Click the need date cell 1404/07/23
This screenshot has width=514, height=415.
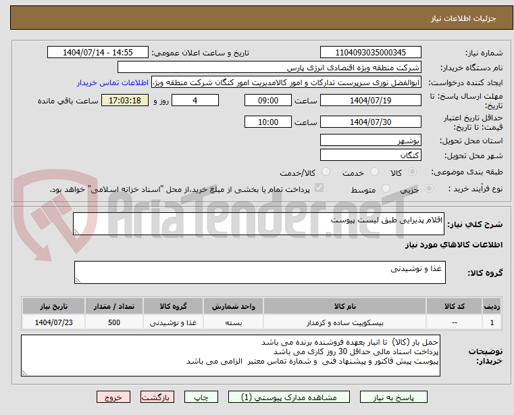click(53, 323)
